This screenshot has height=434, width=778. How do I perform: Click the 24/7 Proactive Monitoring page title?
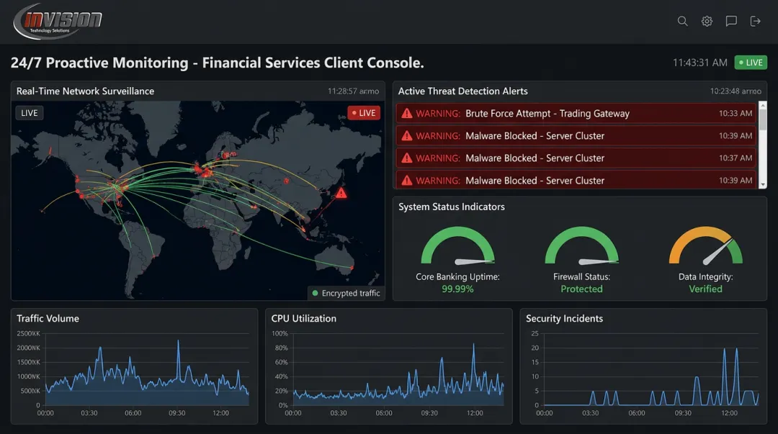pyautogui.click(x=218, y=63)
